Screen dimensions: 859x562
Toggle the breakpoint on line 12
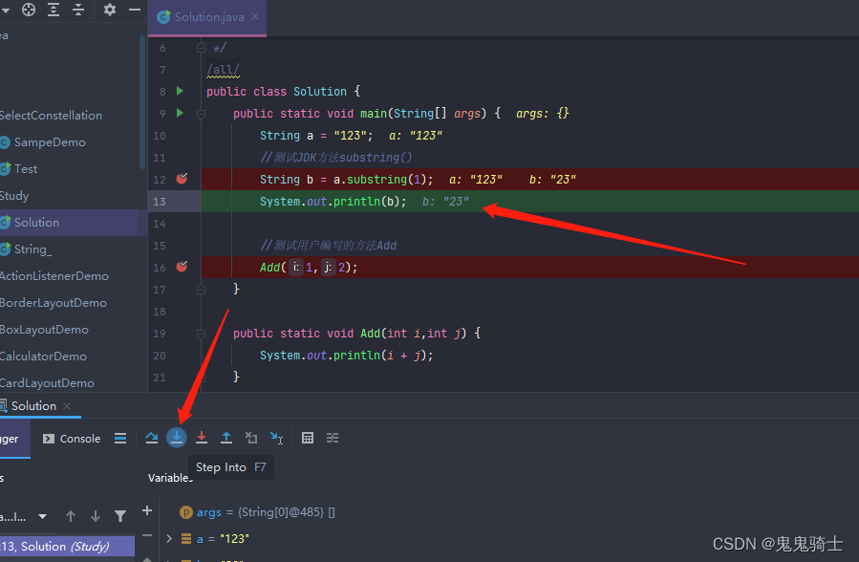182,179
